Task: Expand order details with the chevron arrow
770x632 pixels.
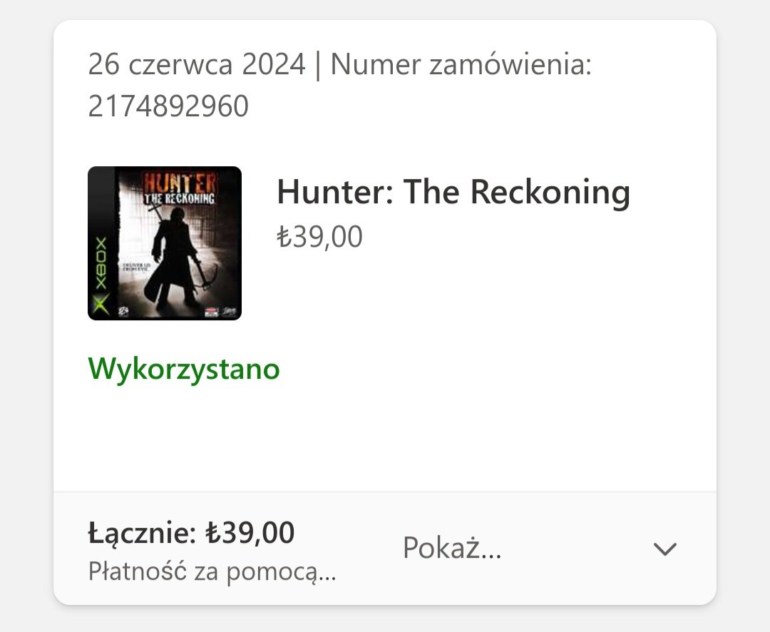Action: click(x=665, y=549)
